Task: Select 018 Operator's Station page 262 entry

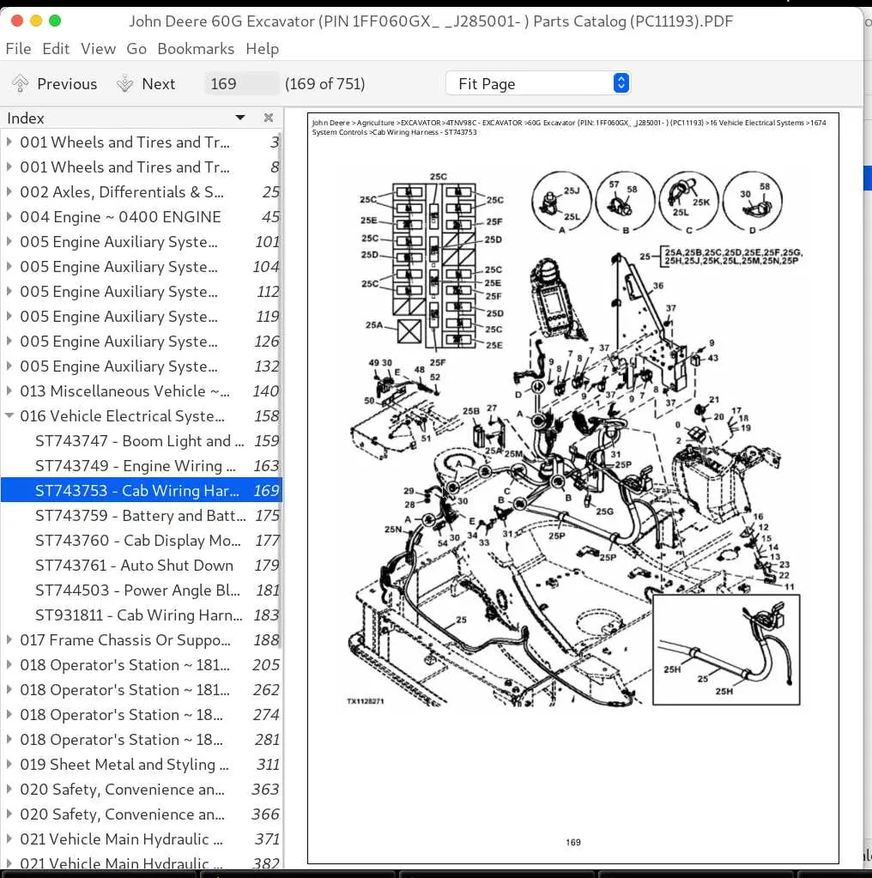Action: click(141, 690)
